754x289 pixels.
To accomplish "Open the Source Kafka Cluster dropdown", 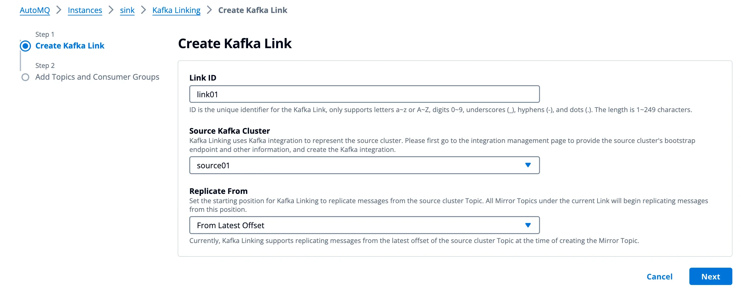I will click(x=364, y=165).
